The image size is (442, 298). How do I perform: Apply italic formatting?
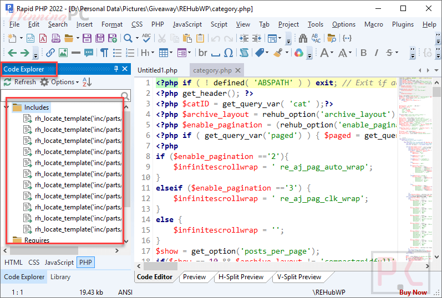pos(377,53)
